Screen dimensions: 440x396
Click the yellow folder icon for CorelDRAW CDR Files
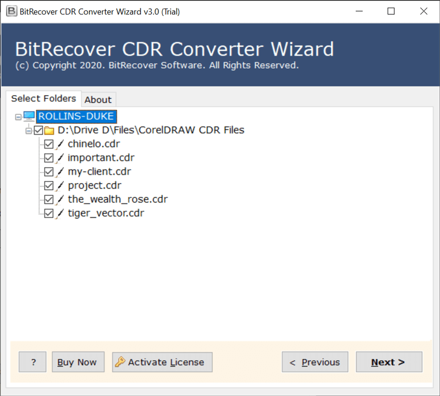click(x=49, y=130)
